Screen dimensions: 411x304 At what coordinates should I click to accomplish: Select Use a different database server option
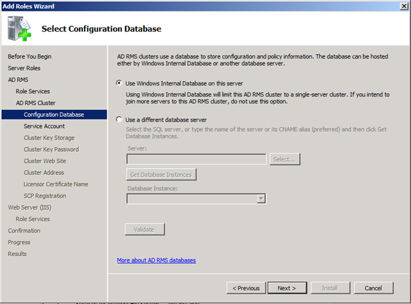pyautogui.click(x=119, y=120)
